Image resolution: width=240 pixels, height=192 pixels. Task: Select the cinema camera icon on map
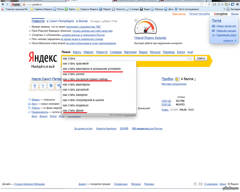click(x=51, y=86)
